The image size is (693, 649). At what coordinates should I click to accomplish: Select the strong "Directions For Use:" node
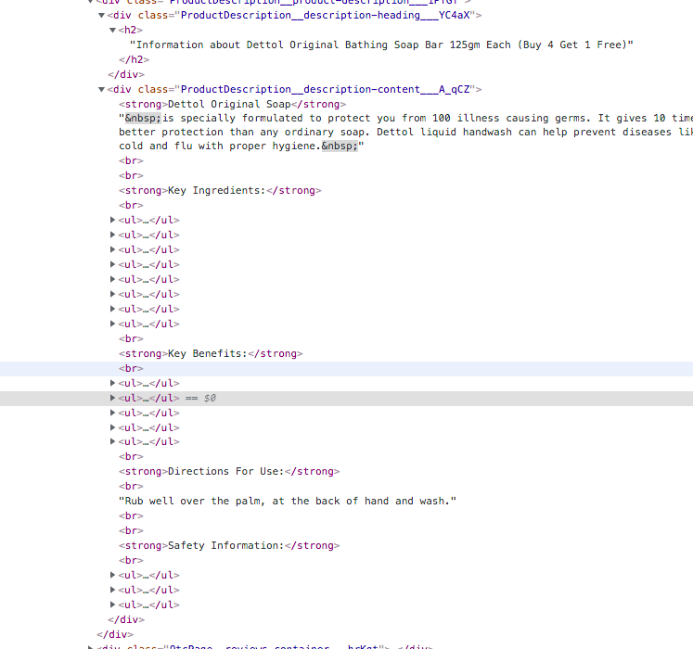pyautogui.click(x=229, y=471)
